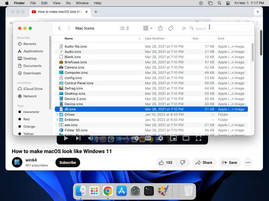
Task: Skip to next YouTube video
Action: [x=78, y=138]
